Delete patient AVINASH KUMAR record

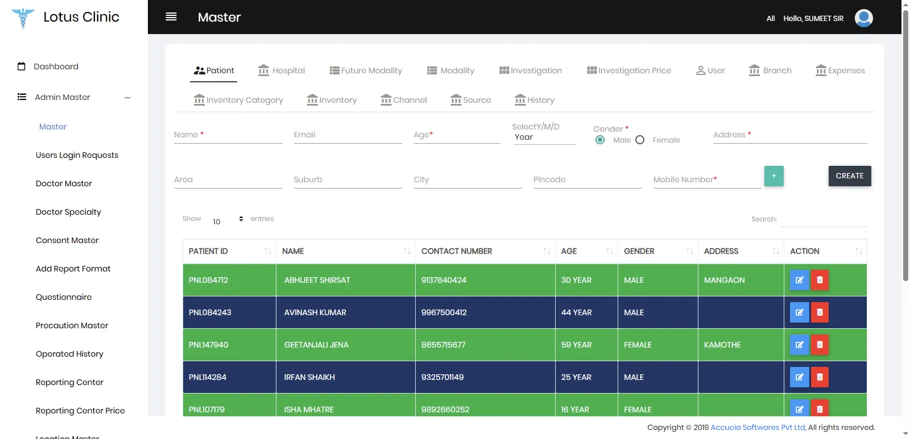(x=820, y=312)
